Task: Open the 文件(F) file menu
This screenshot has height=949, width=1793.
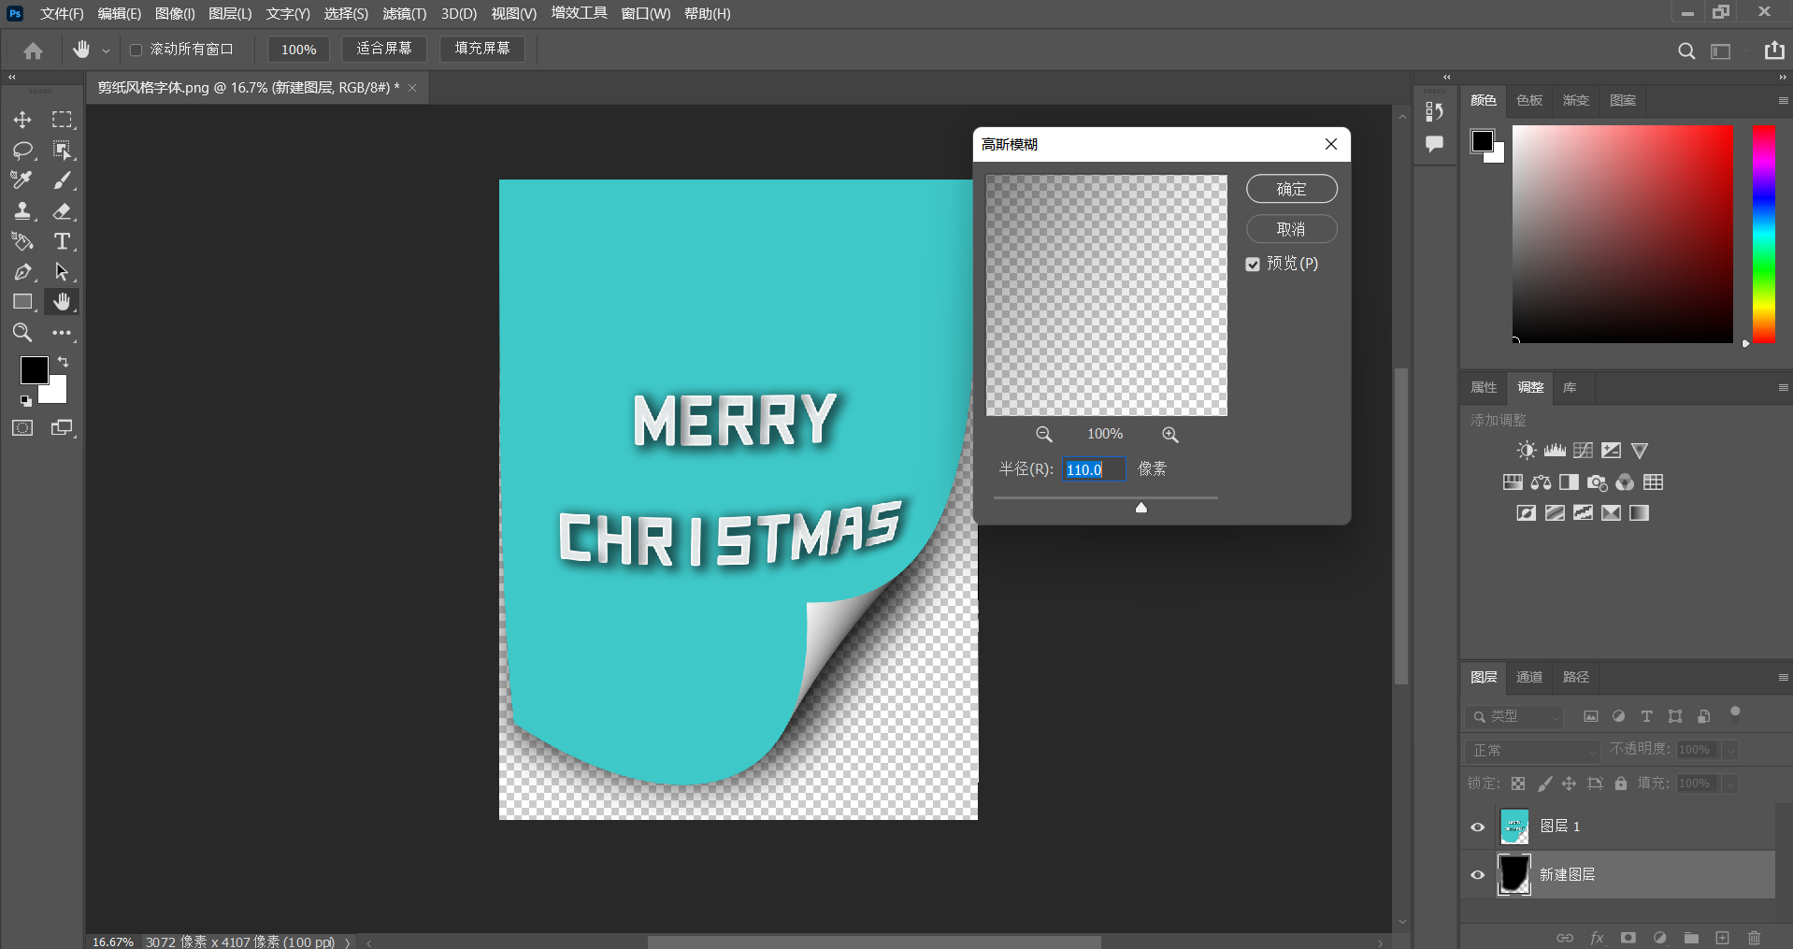Action: point(62,14)
